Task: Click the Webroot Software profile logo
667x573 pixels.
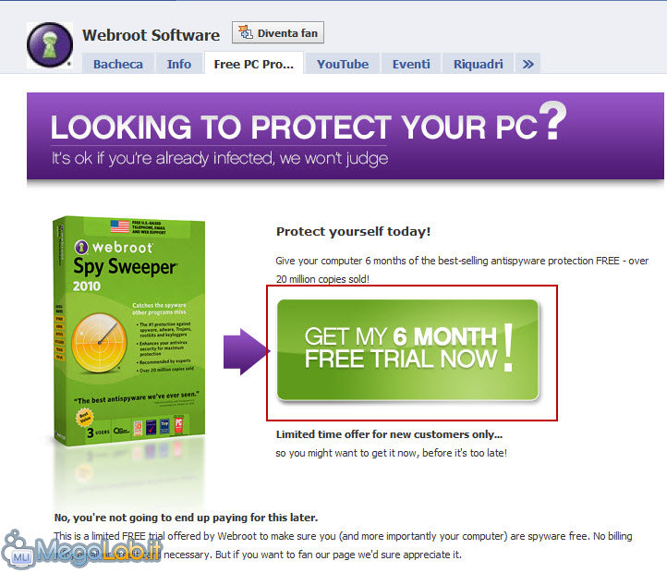Action: pos(49,45)
